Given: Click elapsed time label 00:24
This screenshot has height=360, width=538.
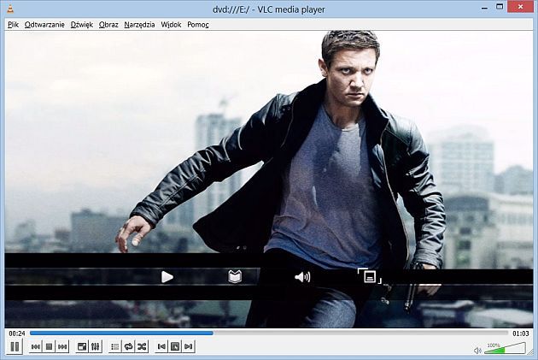Looking at the screenshot, I should [x=17, y=333].
